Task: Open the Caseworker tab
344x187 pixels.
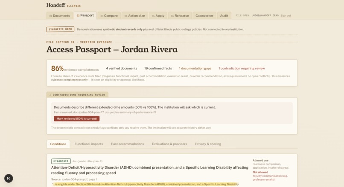Action: click(204, 15)
